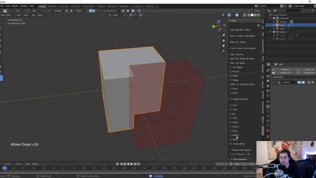
Task: Open the Object Mode dropdown
Action: [x=7, y=15]
